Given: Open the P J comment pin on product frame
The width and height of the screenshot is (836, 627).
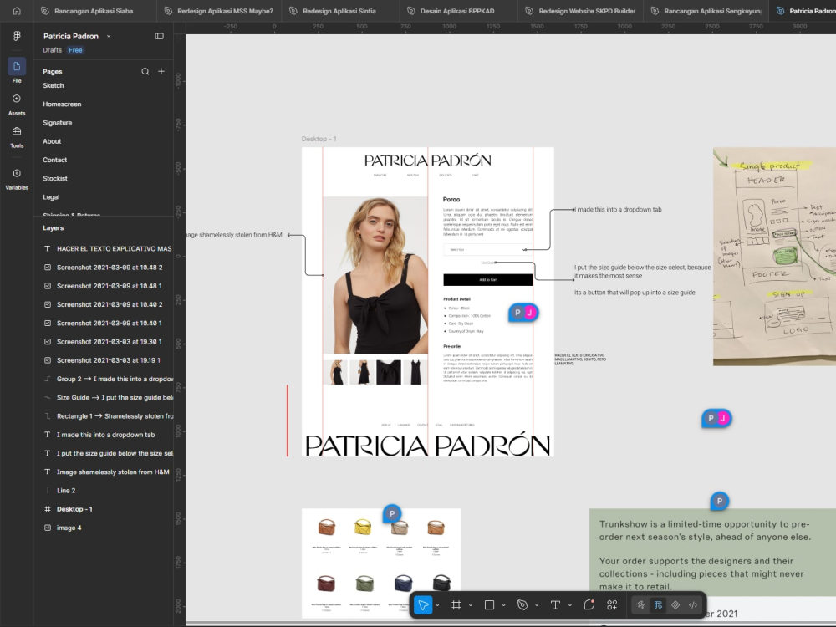Looking at the screenshot, I should pos(523,313).
